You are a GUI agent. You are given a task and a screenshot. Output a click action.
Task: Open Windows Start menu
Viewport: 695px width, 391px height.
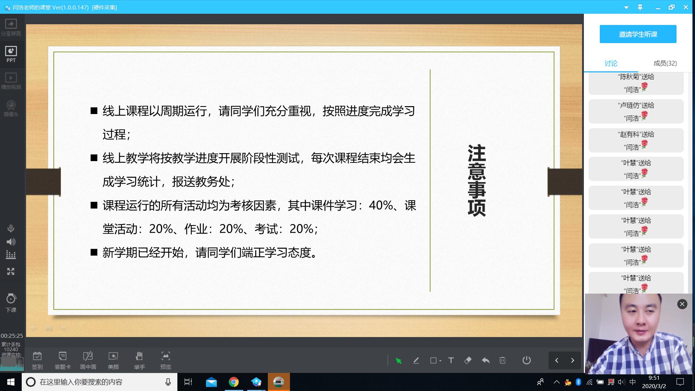pos(10,382)
